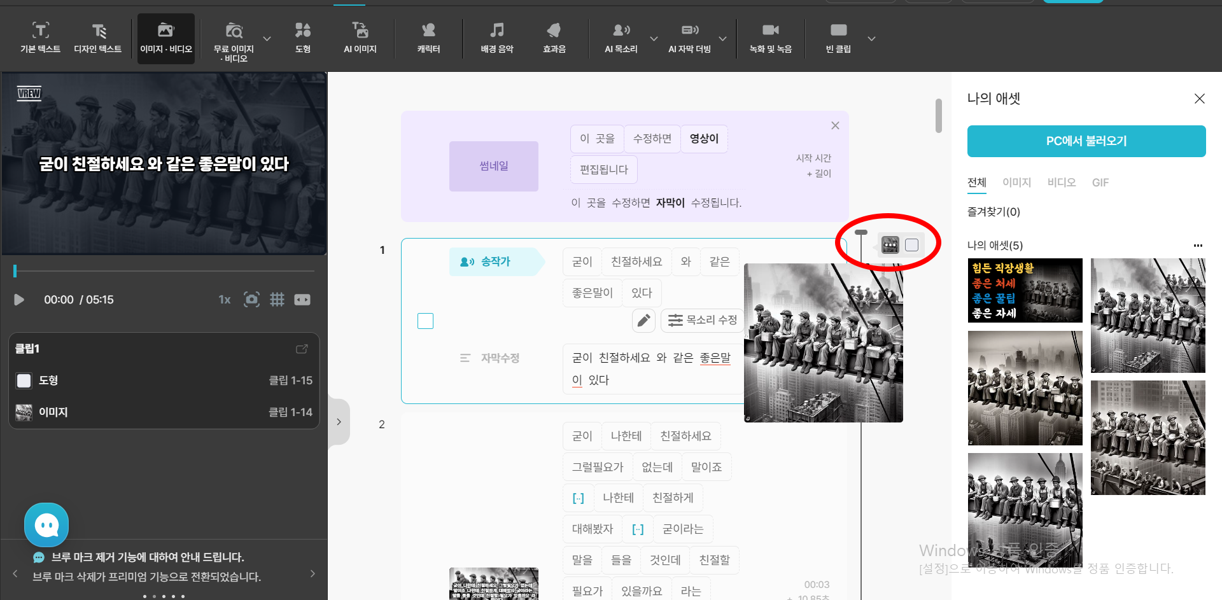The height and width of the screenshot is (600, 1222).
Task: Select the word 영상이 in guide
Action: click(704, 139)
